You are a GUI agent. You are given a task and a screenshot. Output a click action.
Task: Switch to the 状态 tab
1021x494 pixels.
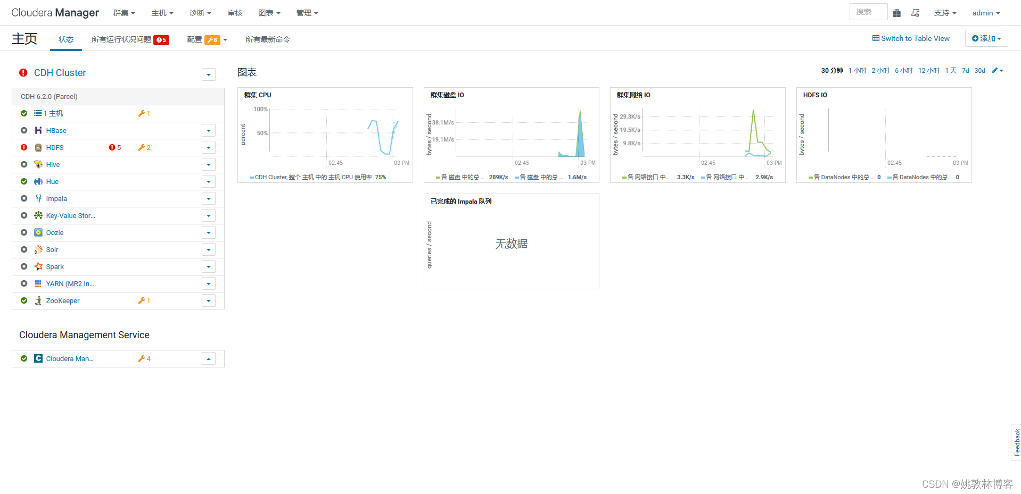tap(66, 39)
